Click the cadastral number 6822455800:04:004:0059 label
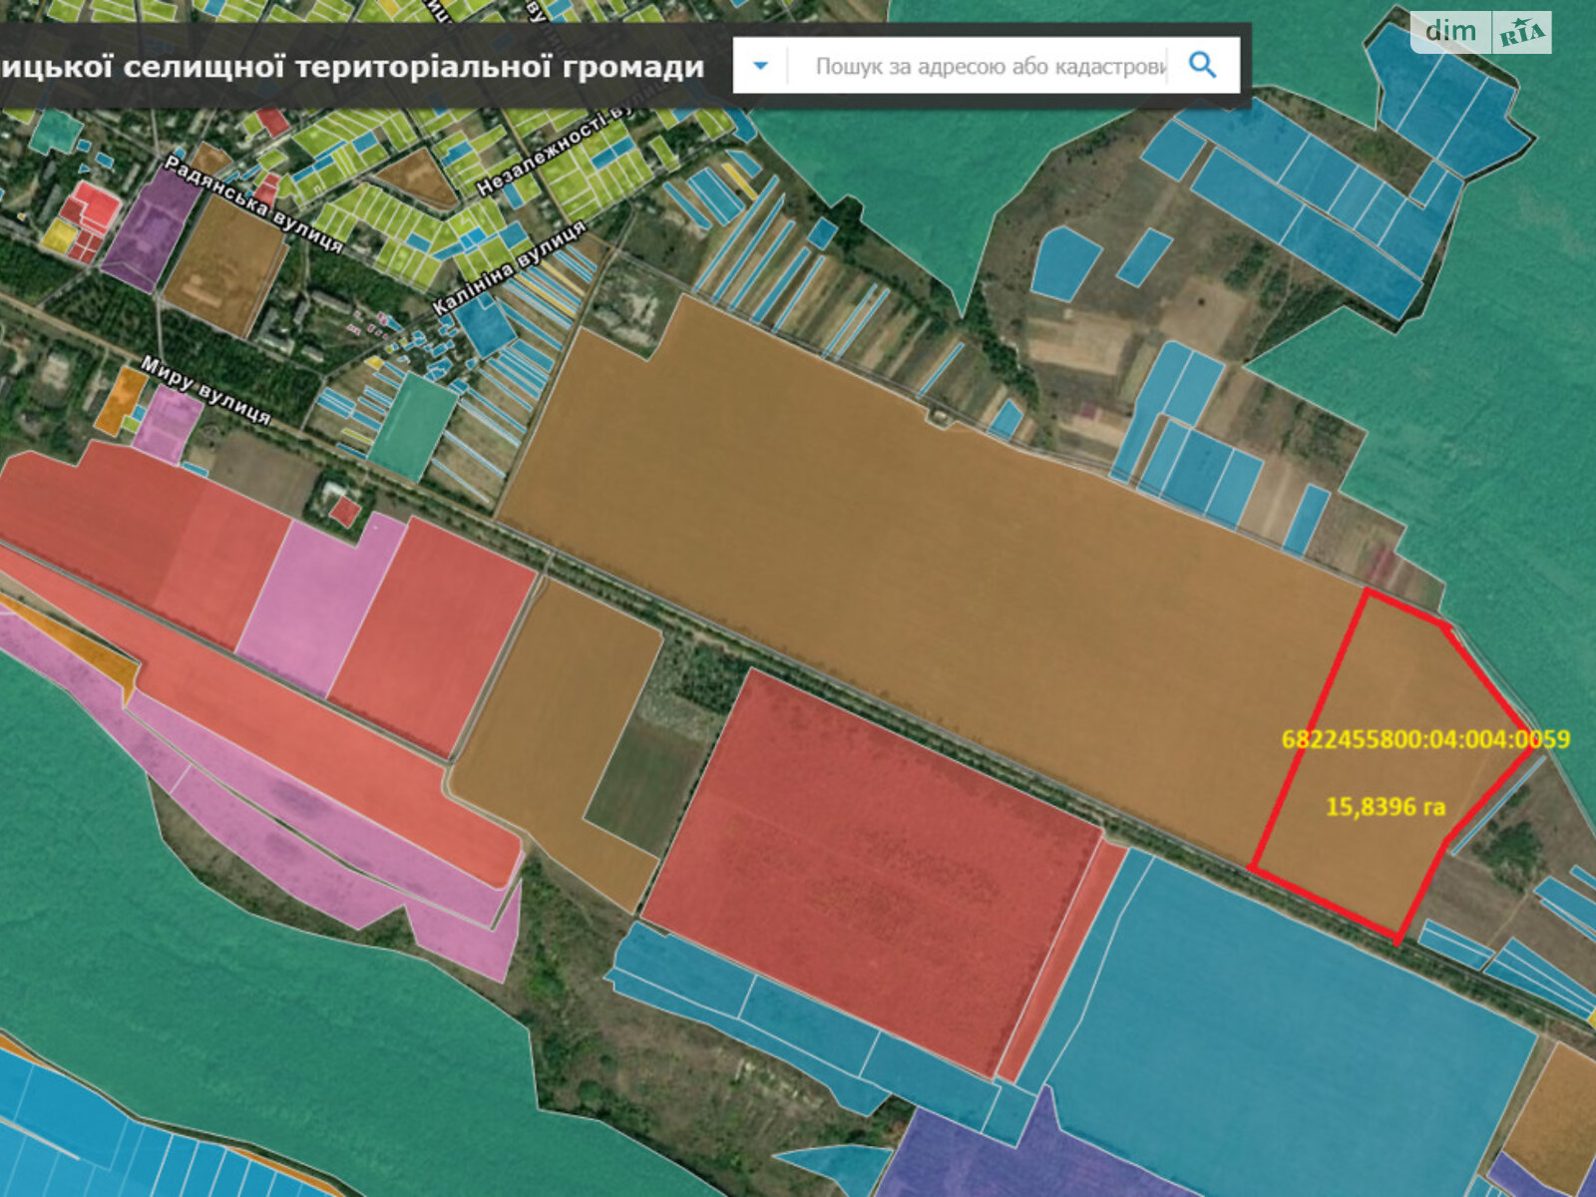Viewport: 1596px width, 1197px height. pyautogui.click(x=1424, y=739)
